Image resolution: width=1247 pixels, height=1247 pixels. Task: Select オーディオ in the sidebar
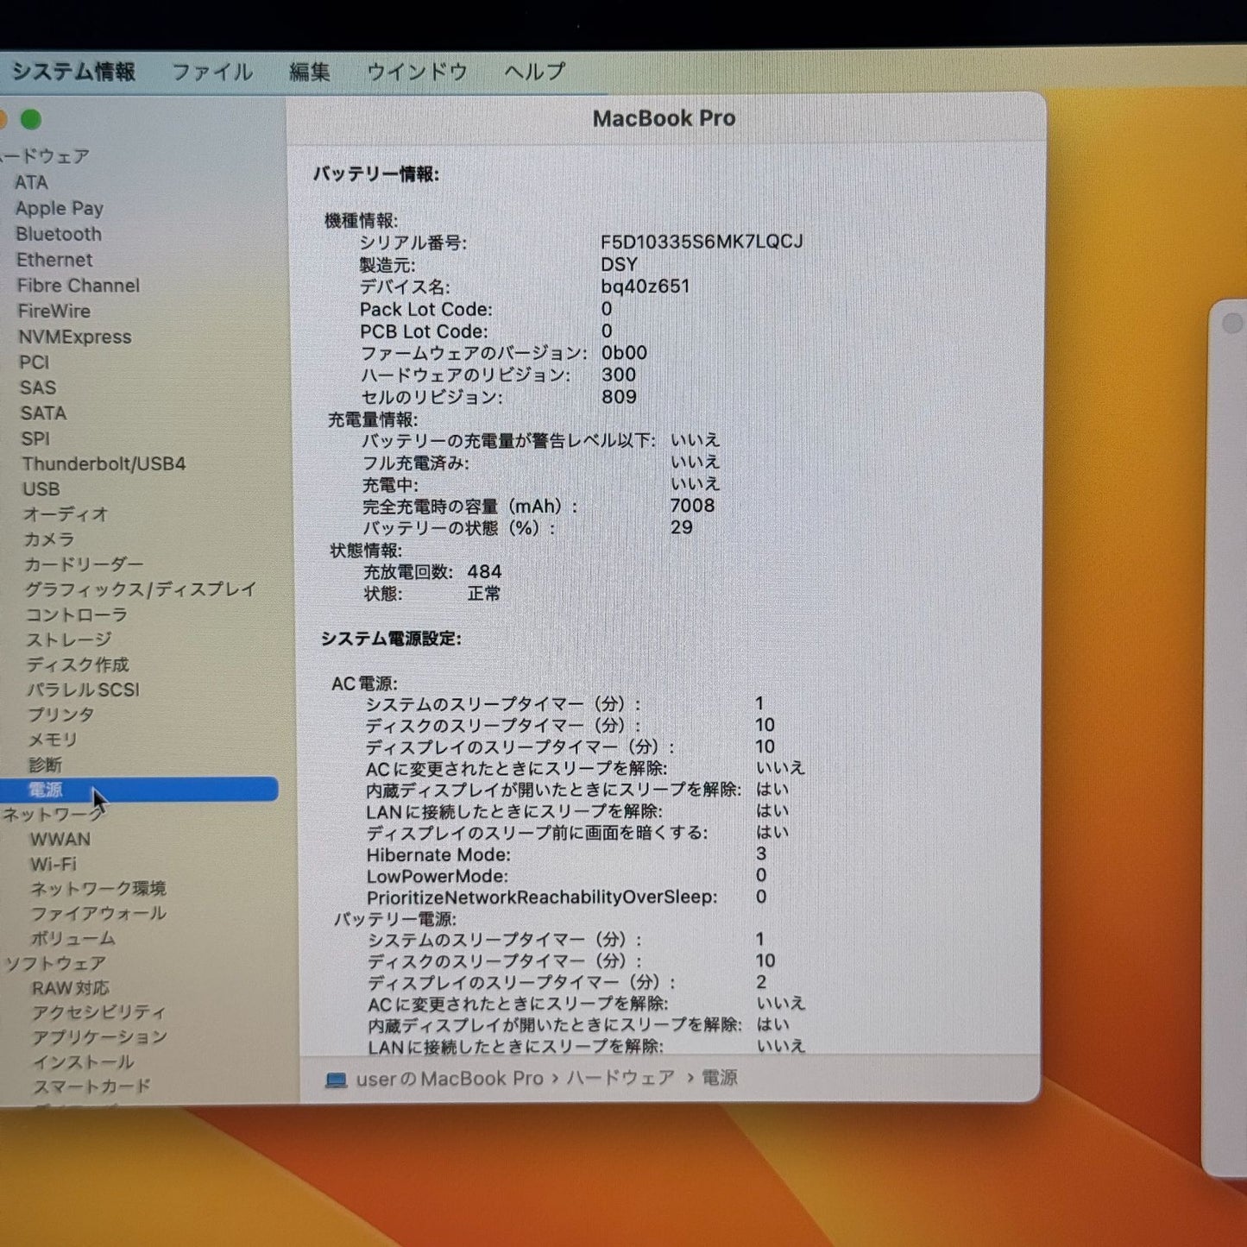pos(66,513)
